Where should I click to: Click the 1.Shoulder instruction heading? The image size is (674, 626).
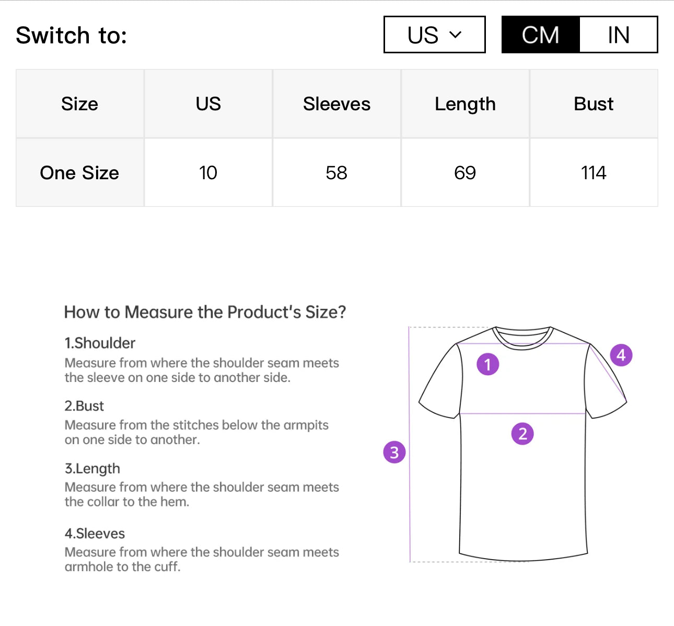tap(100, 343)
